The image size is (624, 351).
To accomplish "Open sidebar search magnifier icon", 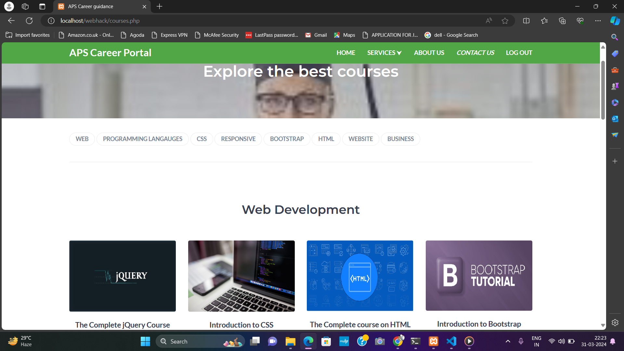I will pos(615,37).
